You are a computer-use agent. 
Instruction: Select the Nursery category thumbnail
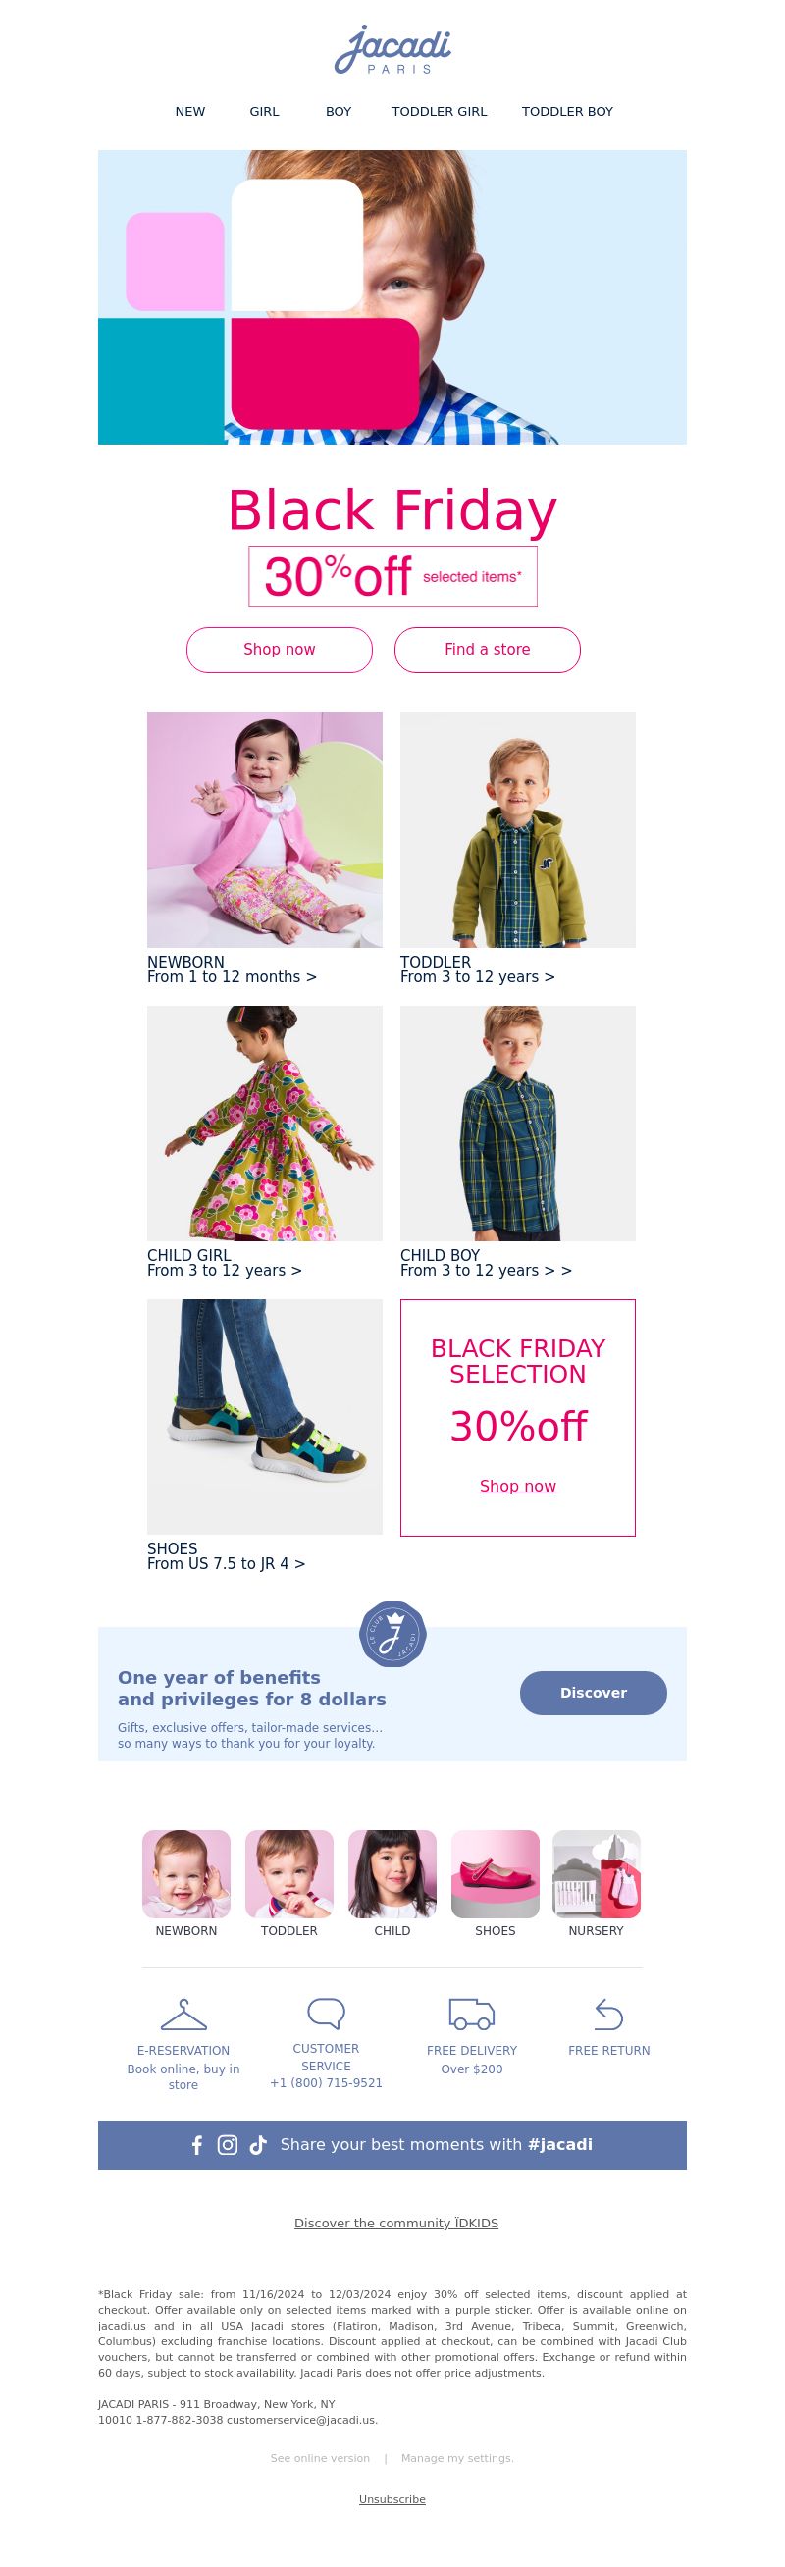(x=596, y=1873)
